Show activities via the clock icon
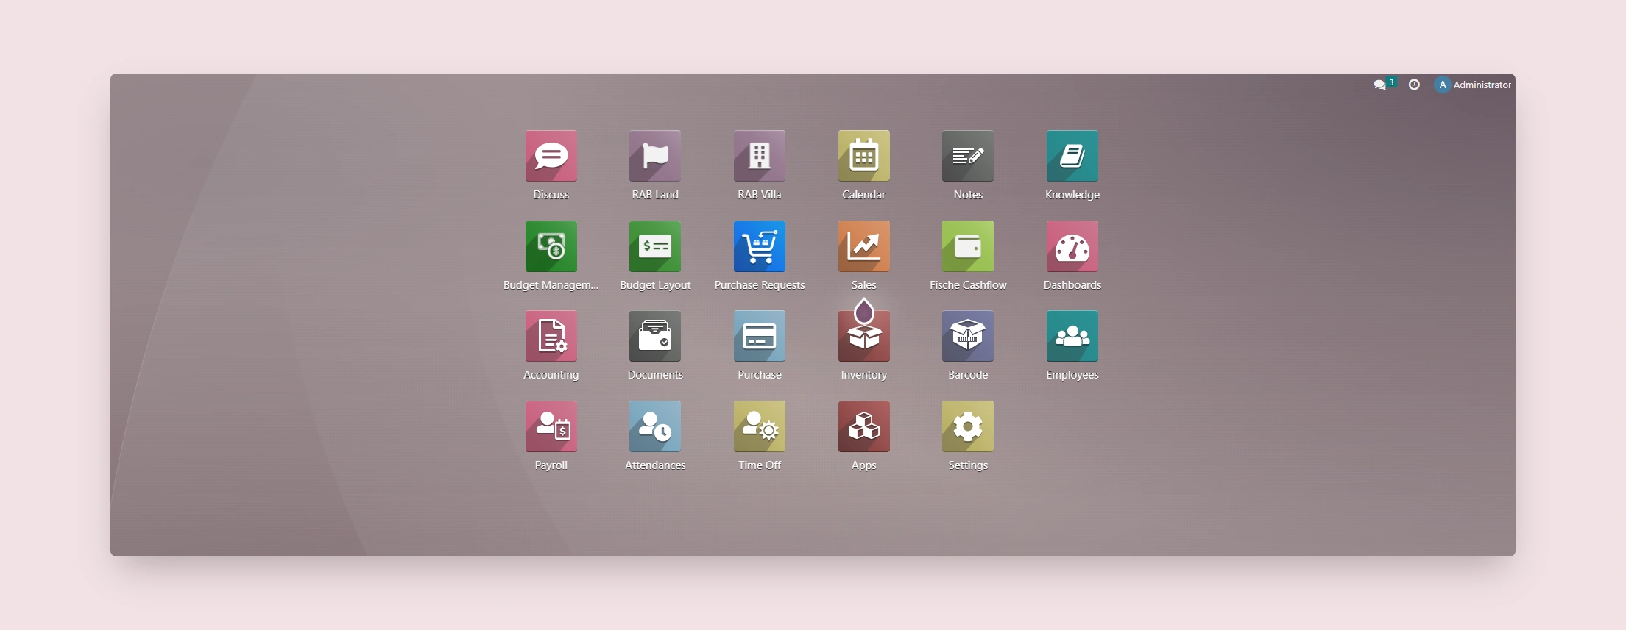 click(1414, 85)
